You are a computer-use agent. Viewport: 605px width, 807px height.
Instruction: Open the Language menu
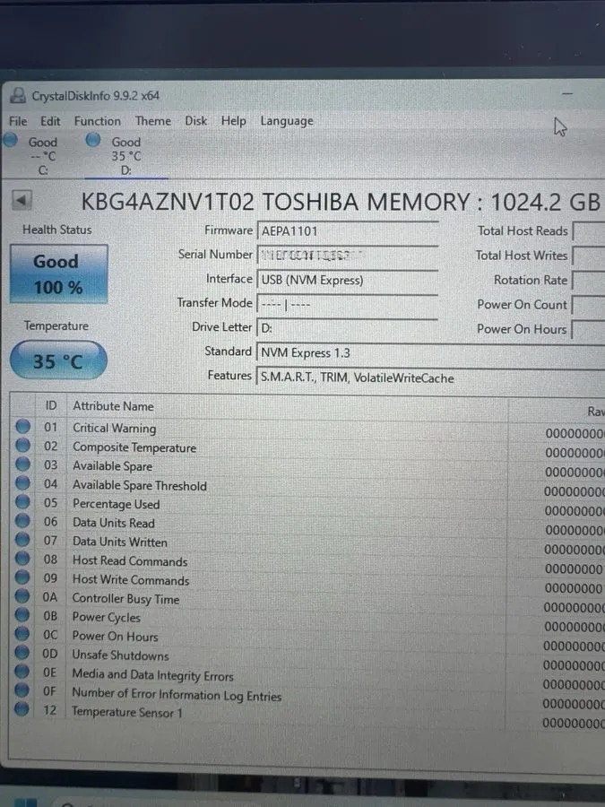click(x=287, y=121)
